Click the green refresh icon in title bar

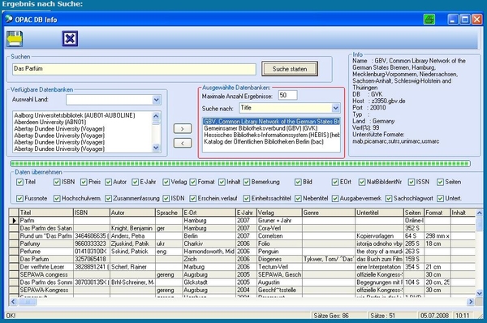[429, 19]
